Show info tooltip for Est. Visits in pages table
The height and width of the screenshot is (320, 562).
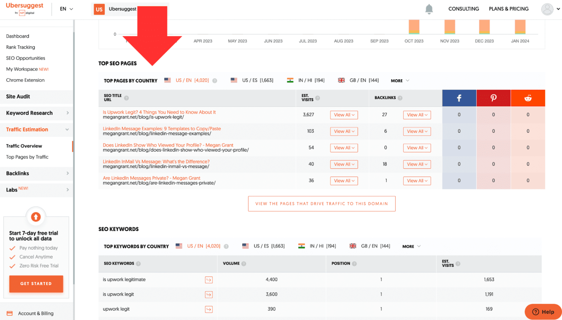tap(318, 98)
